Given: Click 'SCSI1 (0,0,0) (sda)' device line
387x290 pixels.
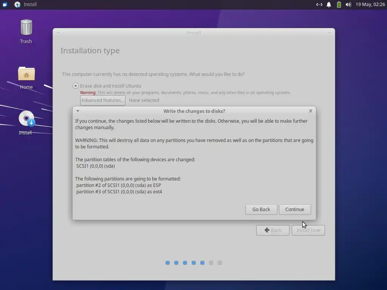Looking at the screenshot, I should (x=96, y=166).
